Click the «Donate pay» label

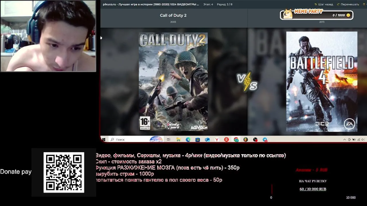coord(16,172)
